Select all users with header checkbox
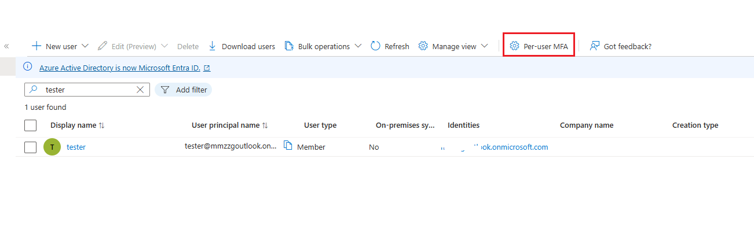 pyautogui.click(x=31, y=125)
